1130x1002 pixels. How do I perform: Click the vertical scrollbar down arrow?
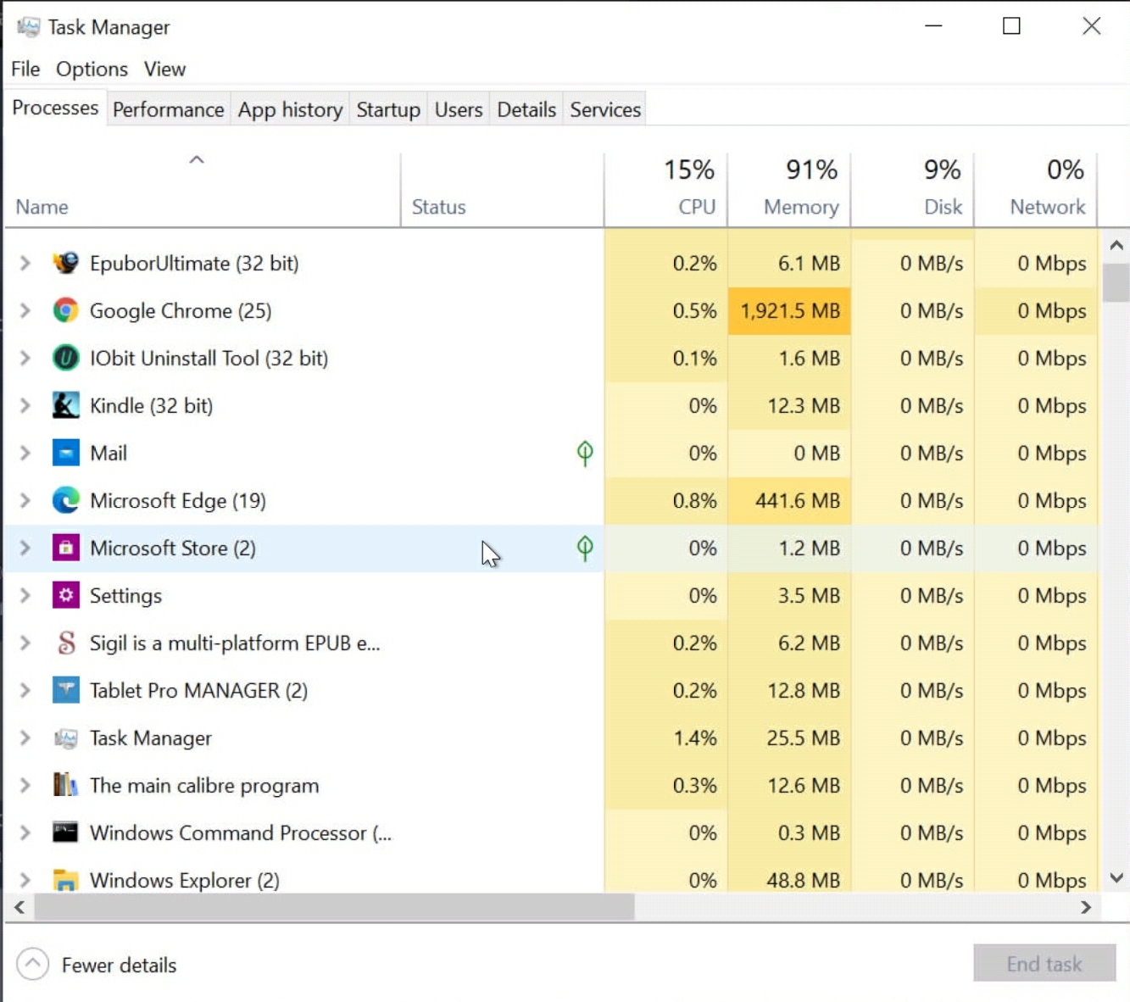tap(1116, 878)
